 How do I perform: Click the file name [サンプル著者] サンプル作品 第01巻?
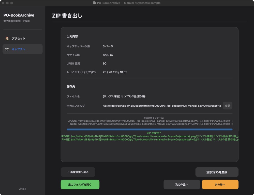click(124, 96)
